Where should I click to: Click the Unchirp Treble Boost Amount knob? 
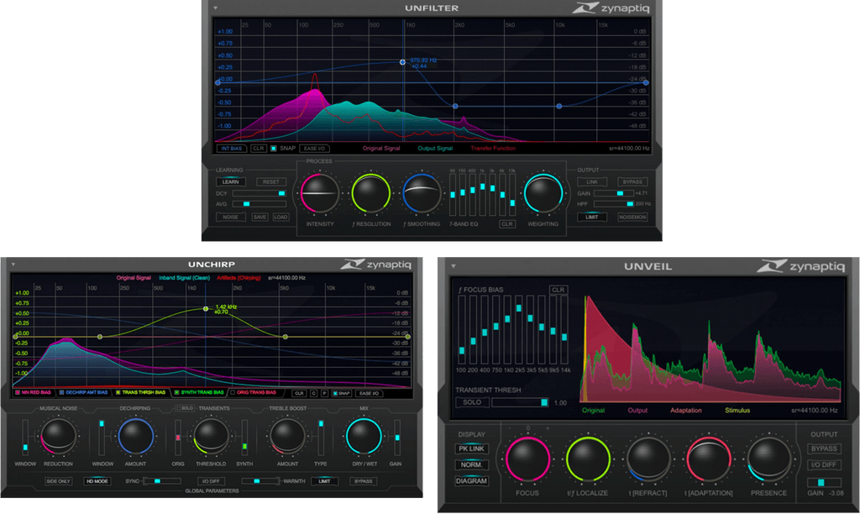pos(287,437)
